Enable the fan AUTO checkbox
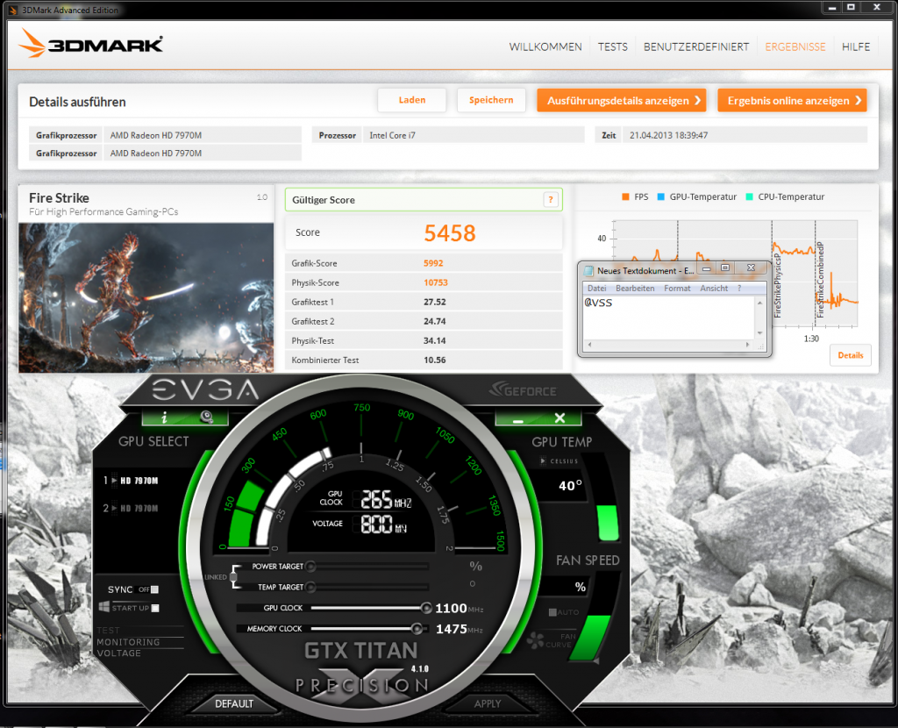Viewport: 898px width, 728px height. [552, 612]
